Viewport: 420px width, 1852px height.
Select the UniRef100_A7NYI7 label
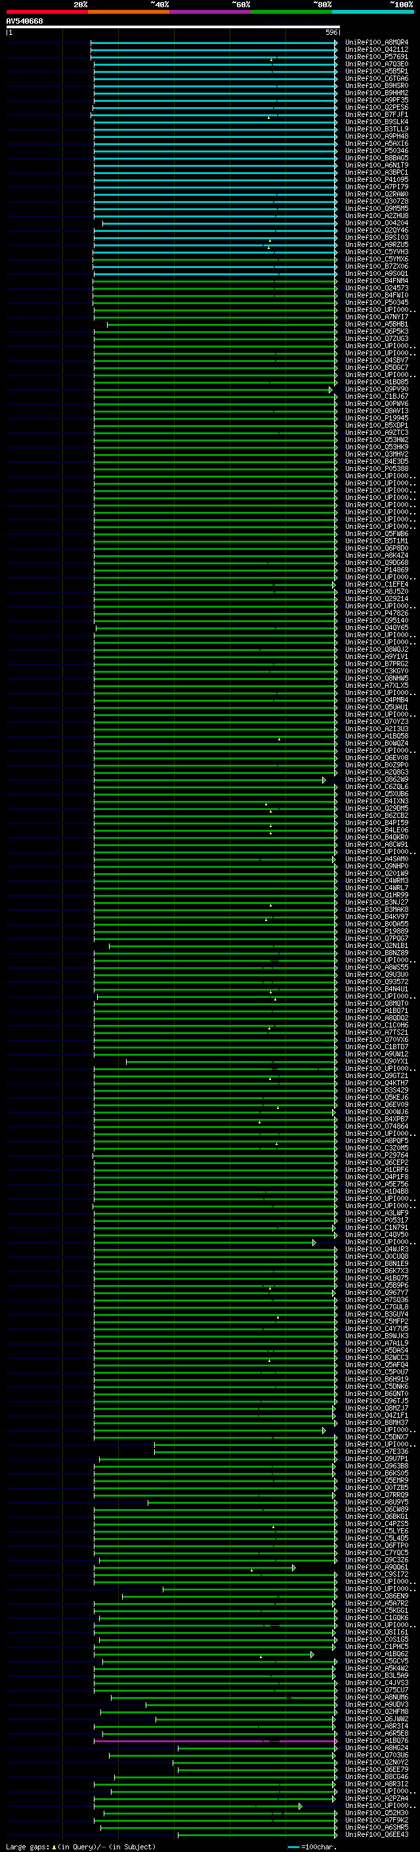[377, 317]
